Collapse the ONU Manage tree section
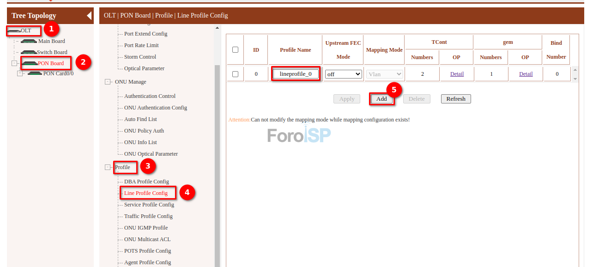The width and height of the screenshot is (599, 267). click(x=108, y=82)
